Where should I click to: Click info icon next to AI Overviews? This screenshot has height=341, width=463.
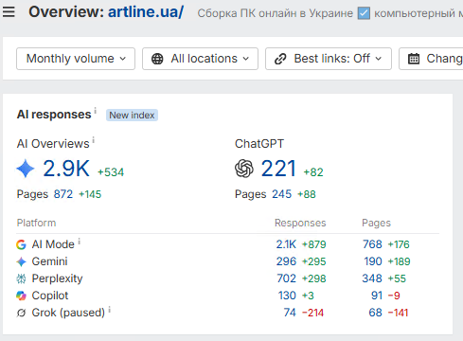(x=94, y=140)
